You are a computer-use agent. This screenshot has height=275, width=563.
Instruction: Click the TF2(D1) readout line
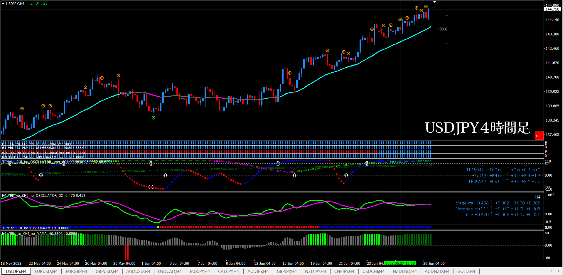tap(504, 175)
